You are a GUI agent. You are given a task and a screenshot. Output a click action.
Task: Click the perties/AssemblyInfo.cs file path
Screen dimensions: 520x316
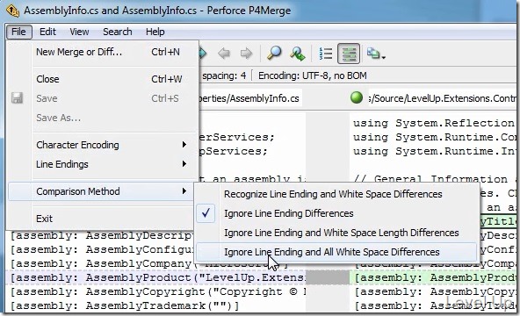[x=249, y=98]
